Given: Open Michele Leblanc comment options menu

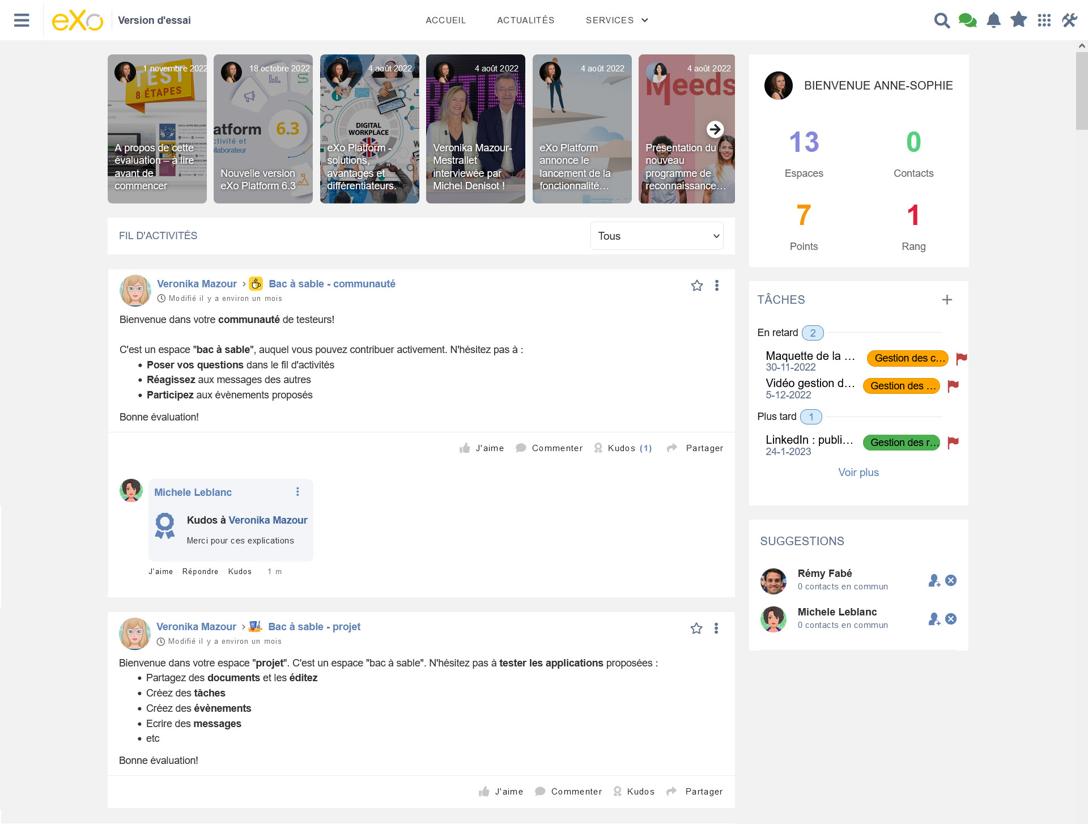Looking at the screenshot, I should pos(297,492).
